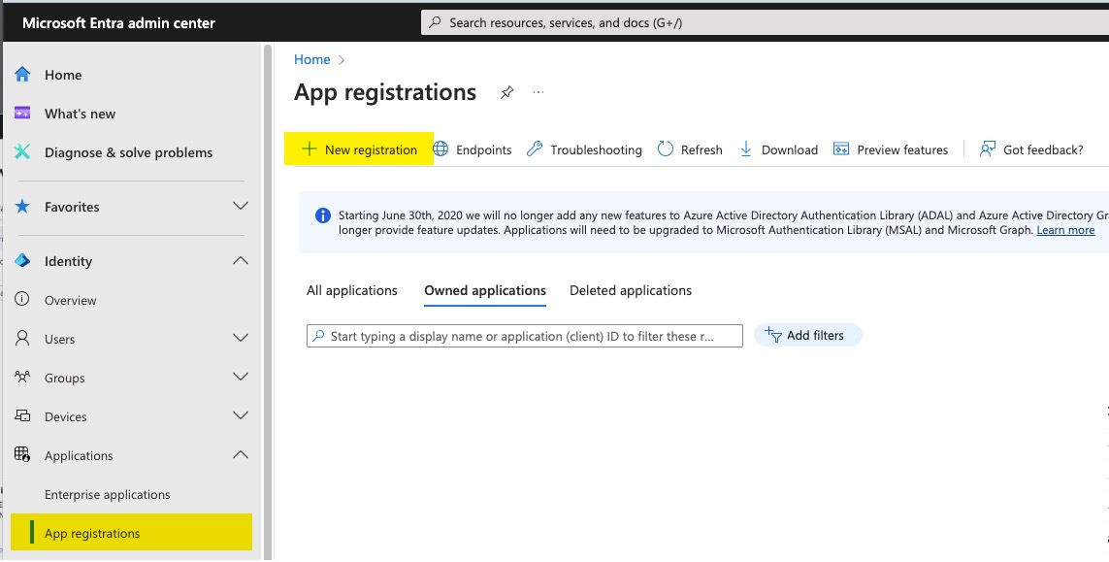Expand the Groups submenu chevron
This screenshot has height=562, width=1109.
(241, 378)
